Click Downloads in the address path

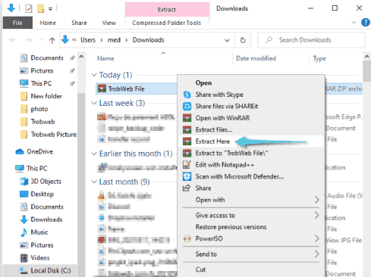[149, 40]
